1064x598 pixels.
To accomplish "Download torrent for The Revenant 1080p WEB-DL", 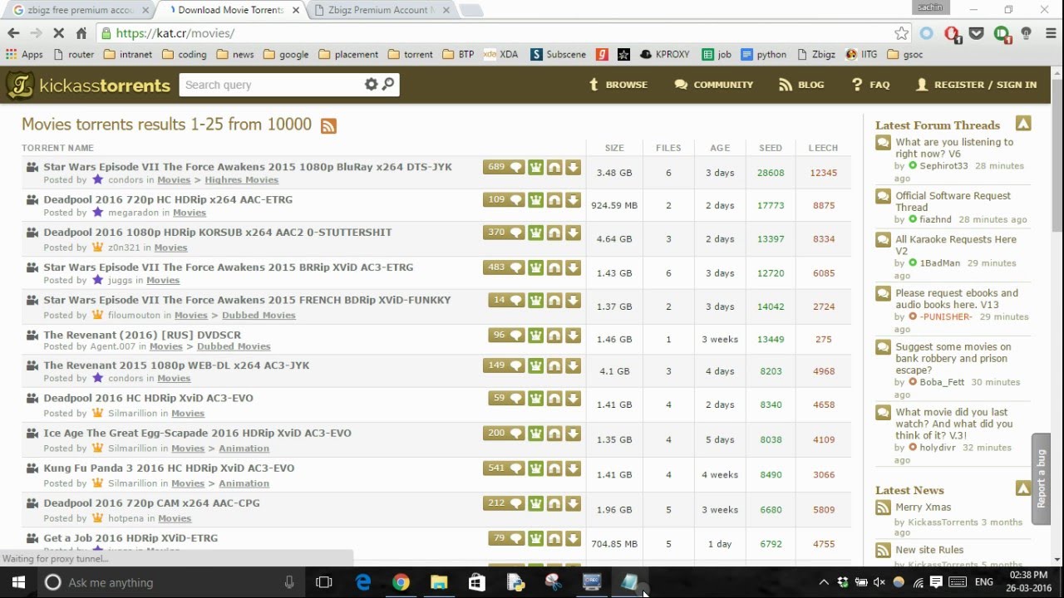I will [573, 365].
